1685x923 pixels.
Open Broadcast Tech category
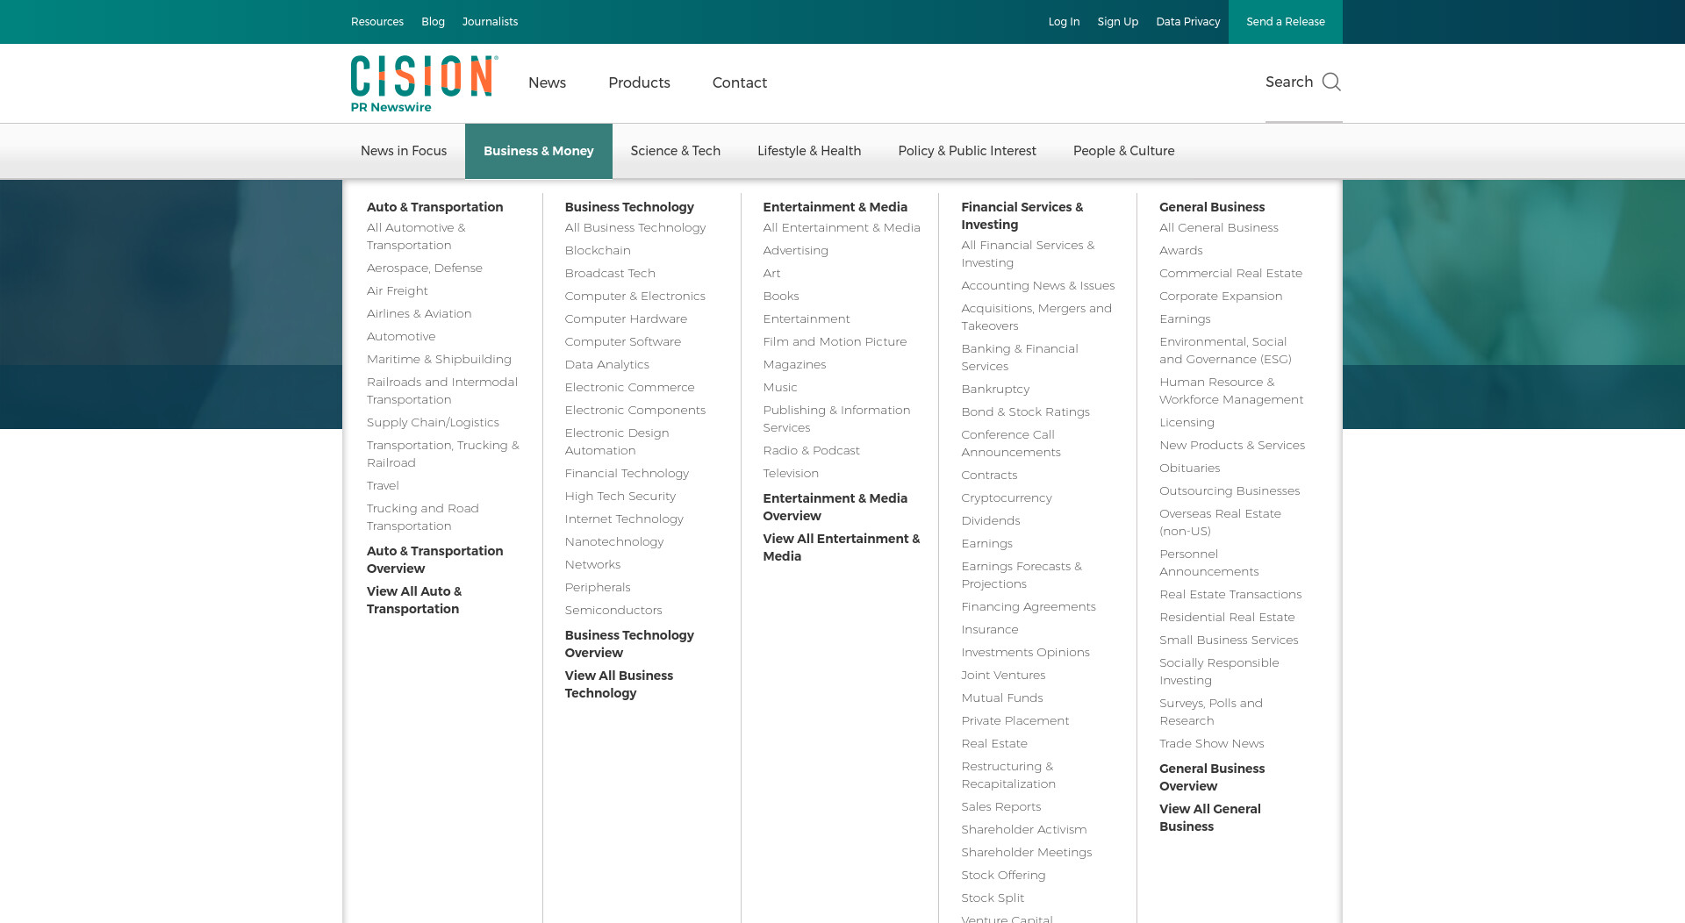[x=610, y=274]
